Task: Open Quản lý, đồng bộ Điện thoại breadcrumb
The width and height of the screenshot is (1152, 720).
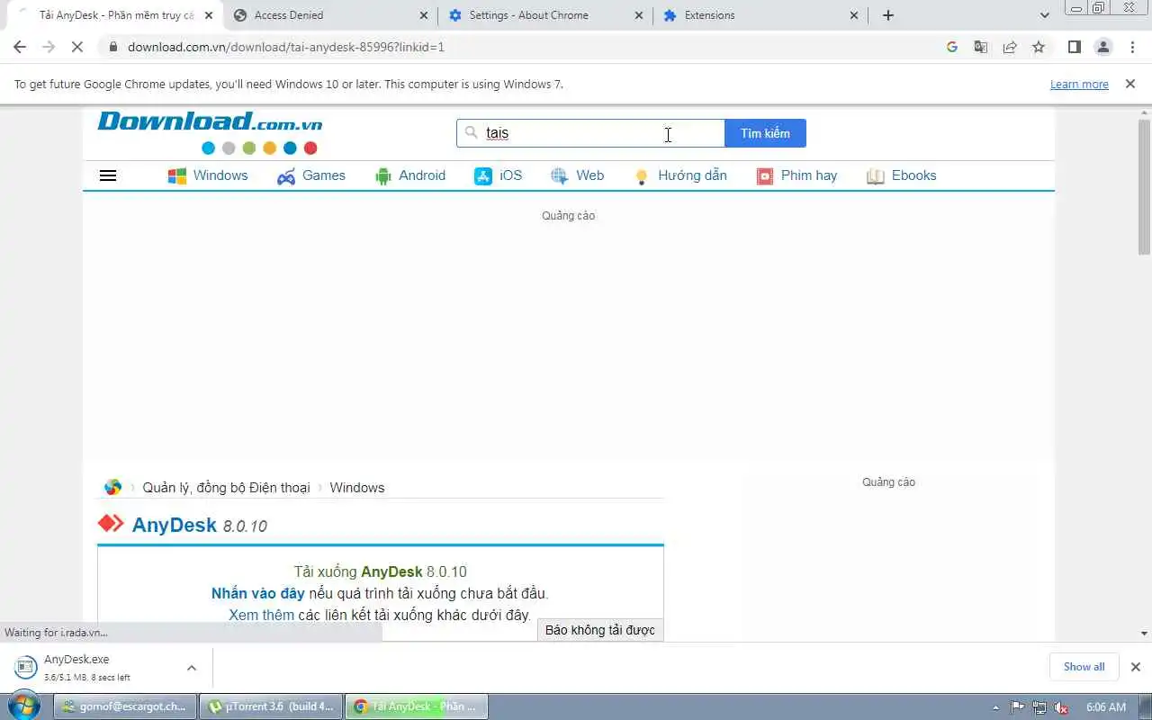Action: pyautogui.click(x=226, y=487)
